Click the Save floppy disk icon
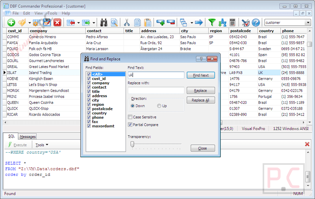Viewport: 315px width, 199px height. tap(47, 23)
